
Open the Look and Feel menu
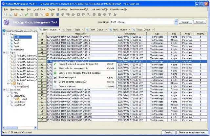99,10
